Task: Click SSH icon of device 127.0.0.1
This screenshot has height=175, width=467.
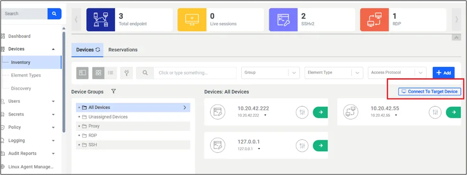Action: (217, 145)
